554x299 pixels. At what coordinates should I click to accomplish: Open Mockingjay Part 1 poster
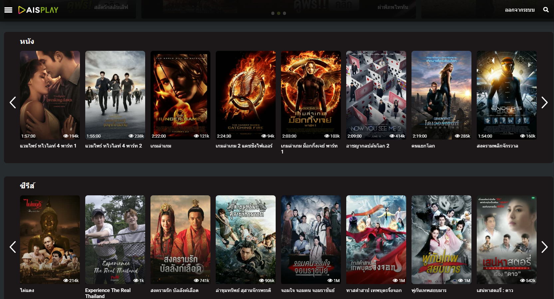tap(311, 95)
